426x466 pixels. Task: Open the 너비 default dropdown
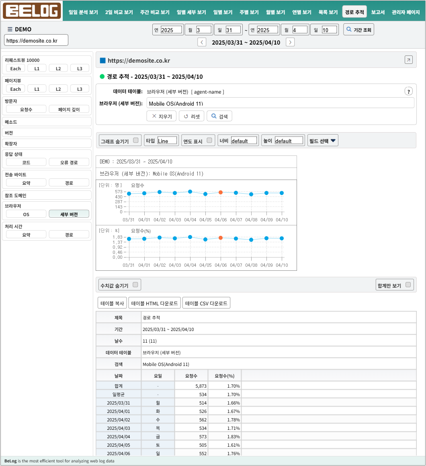(244, 141)
